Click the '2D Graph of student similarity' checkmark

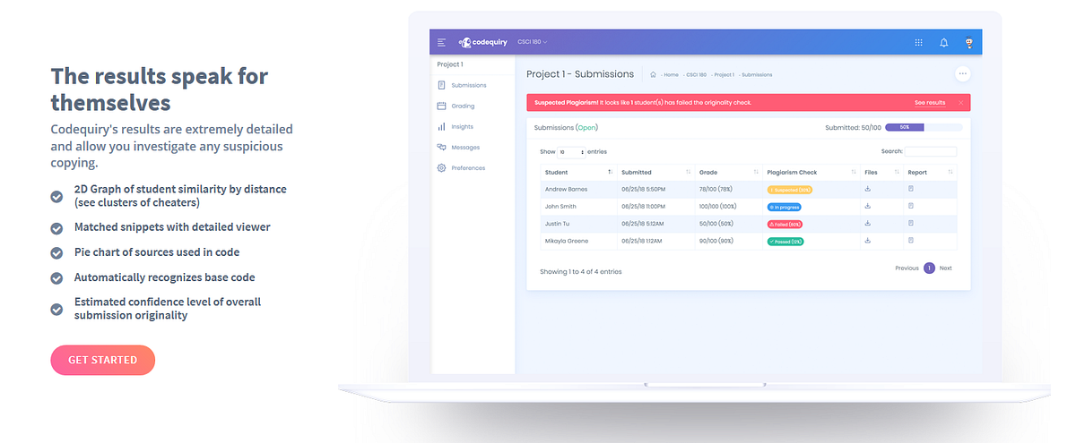click(x=56, y=195)
